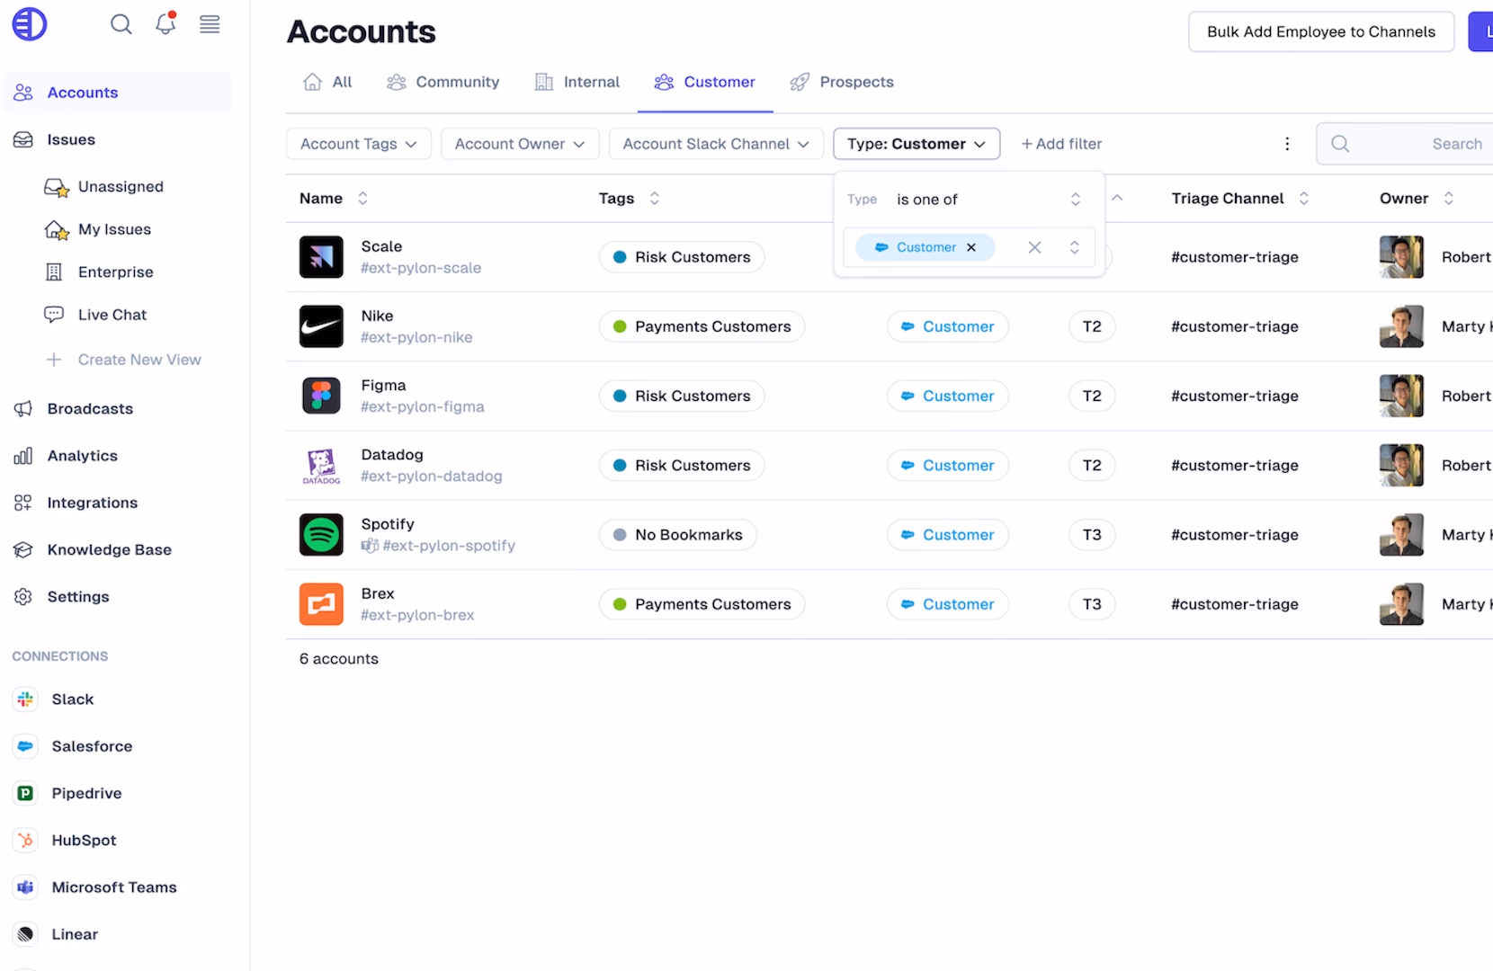Click the Brex account logo
This screenshot has width=1493, height=971.
(321, 604)
